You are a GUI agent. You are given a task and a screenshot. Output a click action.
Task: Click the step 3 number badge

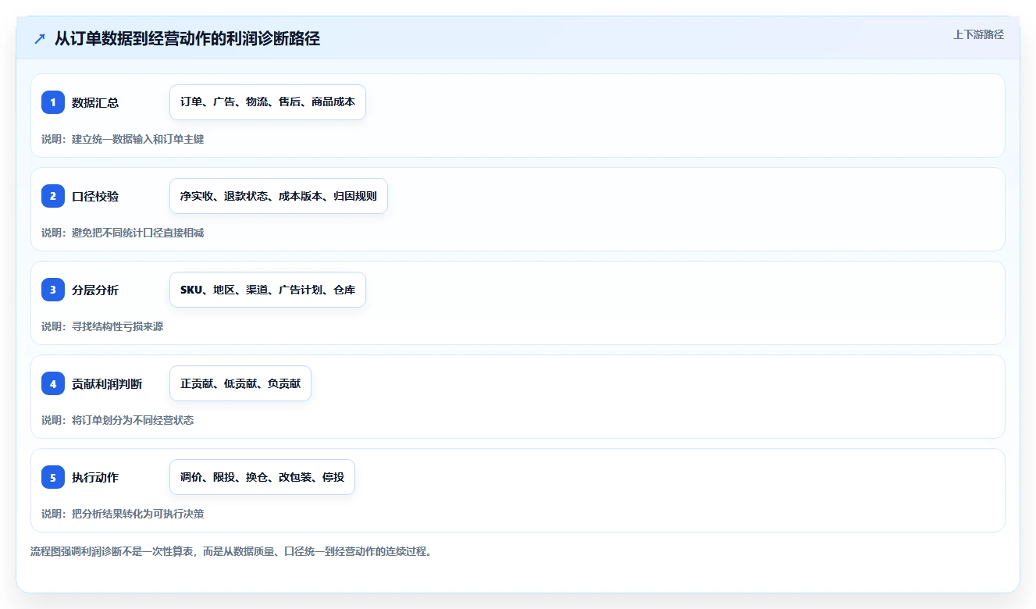pyautogui.click(x=53, y=290)
